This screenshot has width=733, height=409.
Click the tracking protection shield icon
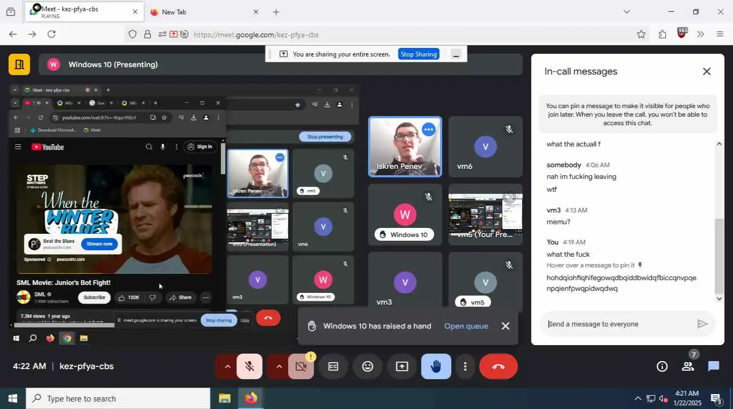click(x=133, y=35)
